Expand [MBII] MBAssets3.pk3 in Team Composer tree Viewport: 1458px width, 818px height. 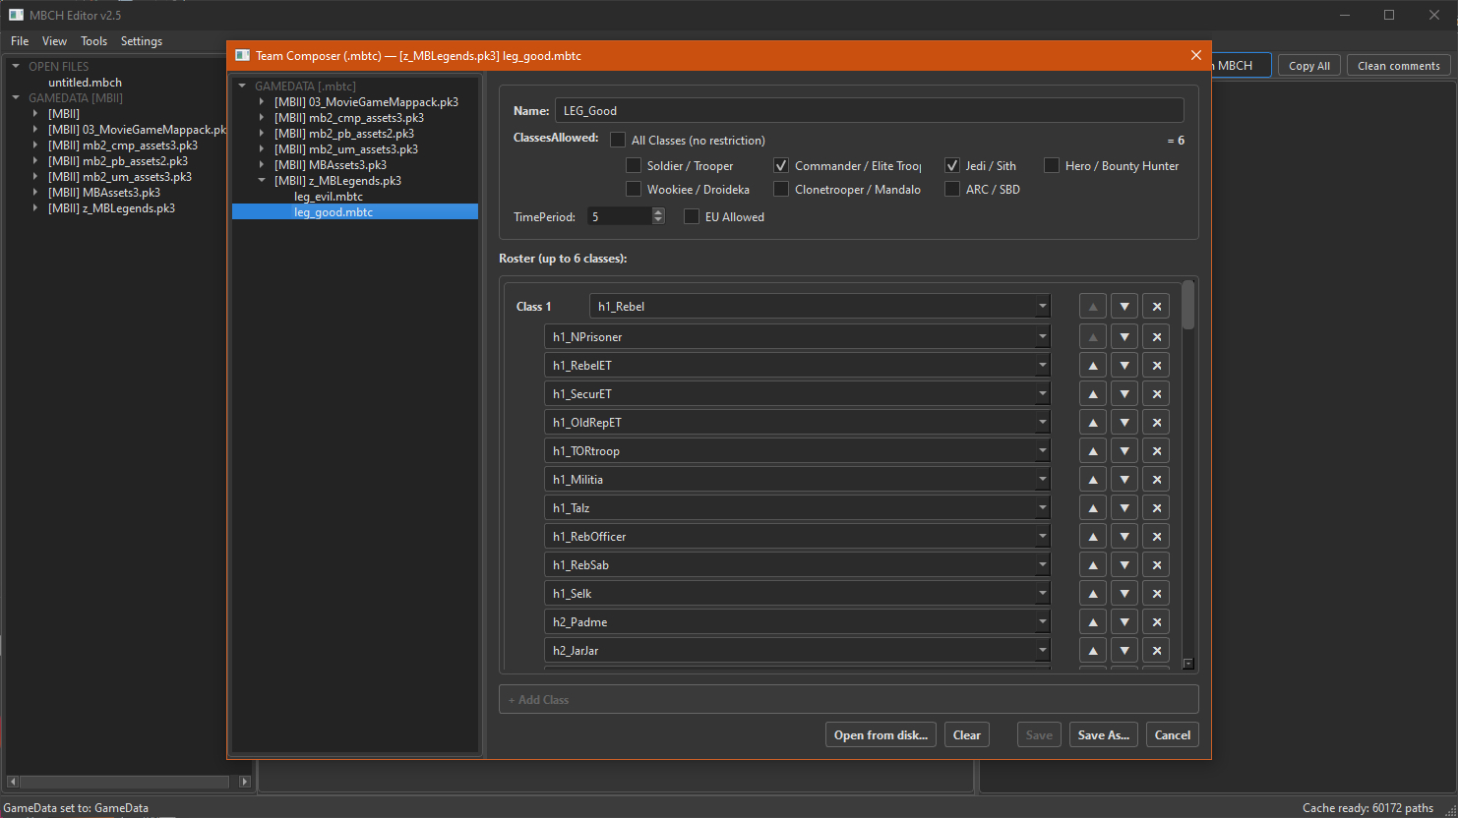(x=262, y=165)
